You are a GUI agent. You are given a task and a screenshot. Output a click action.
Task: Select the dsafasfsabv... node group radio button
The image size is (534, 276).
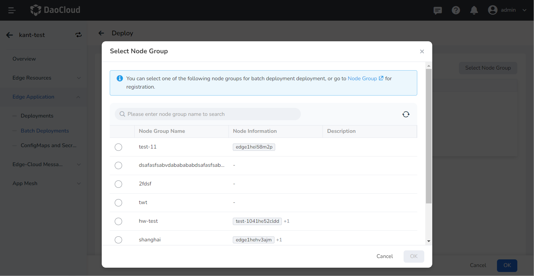coord(118,165)
